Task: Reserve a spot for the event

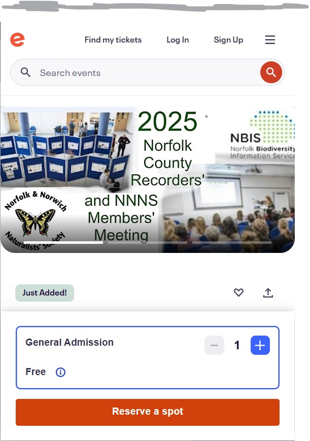Action: pyautogui.click(x=148, y=412)
